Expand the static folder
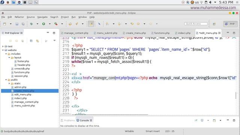Viewport: 240px width, 135px height. (9, 83)
